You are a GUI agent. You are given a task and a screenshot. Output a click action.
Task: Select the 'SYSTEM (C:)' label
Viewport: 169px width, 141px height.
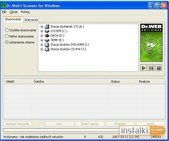59,31
